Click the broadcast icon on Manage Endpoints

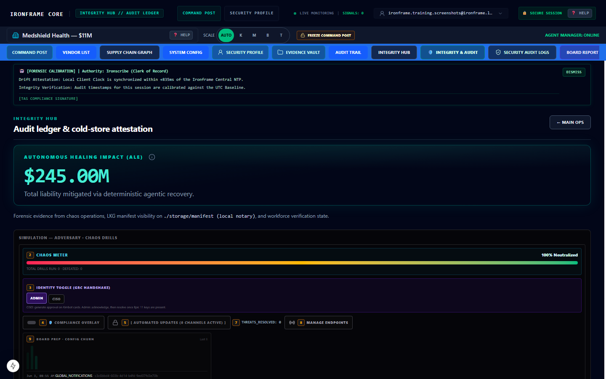point(292,323)
